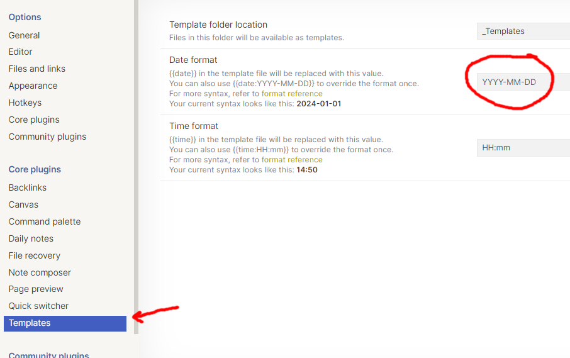This screenshot has height=358, width=570.
Task: Open Backlinks plugin settings
Action: tap(27, 187)
